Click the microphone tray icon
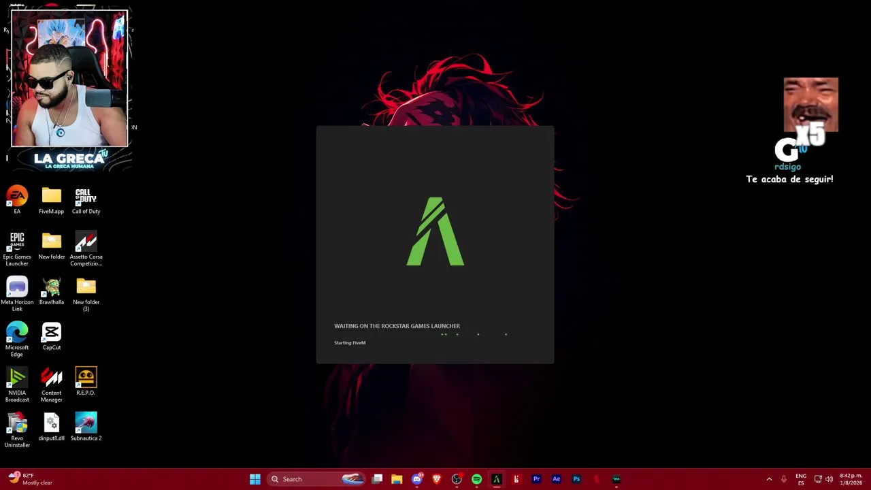Screen dimensions: 871x490 784,479
